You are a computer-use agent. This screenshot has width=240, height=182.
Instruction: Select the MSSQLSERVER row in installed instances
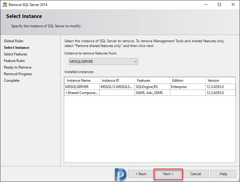point(150,87)
